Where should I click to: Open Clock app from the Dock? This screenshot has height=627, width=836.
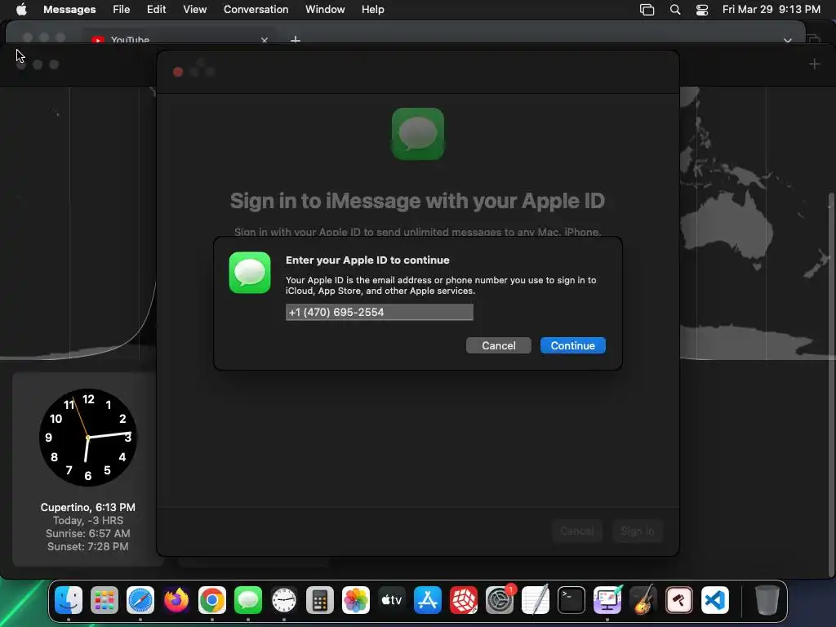pyautogui.click(x=283, y=600)
